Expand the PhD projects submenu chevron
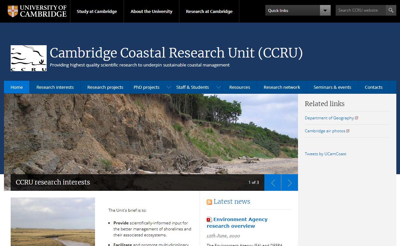Viewport: 400px width, 246px height. pyautogui.click(x=168, y=87)
